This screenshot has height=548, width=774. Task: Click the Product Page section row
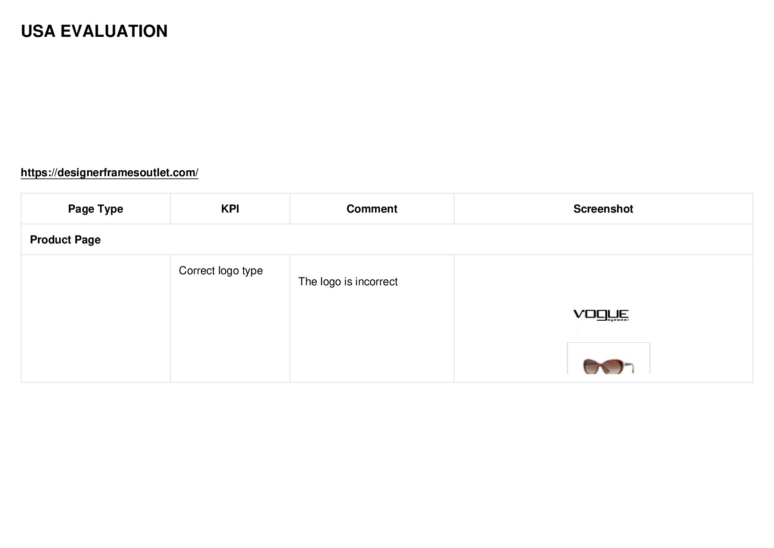click(x=387, y=240)
